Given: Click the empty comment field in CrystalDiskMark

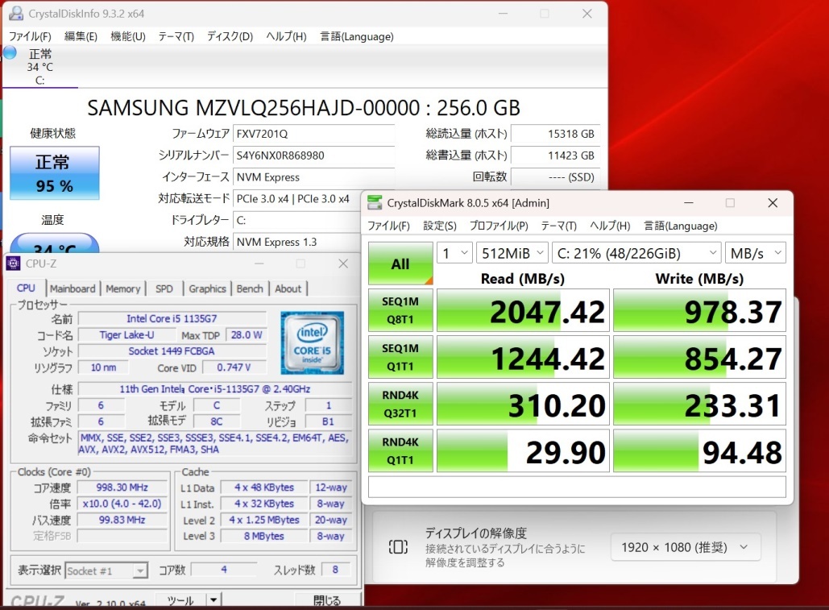Looking at the screenshot, I should click(577, 487).
